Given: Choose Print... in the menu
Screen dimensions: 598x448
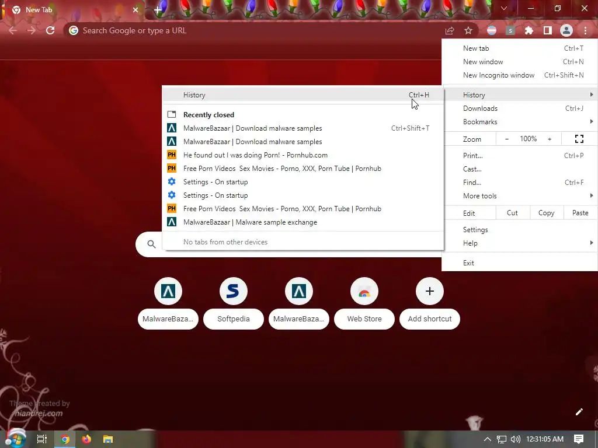Looking at the screenshot, I should (x=520, y=155).
